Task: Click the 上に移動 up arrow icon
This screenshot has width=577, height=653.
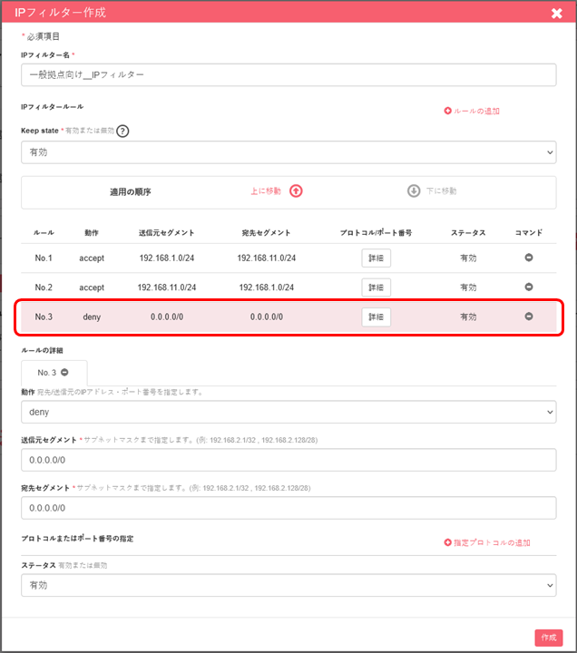Action: coord(296,191)
